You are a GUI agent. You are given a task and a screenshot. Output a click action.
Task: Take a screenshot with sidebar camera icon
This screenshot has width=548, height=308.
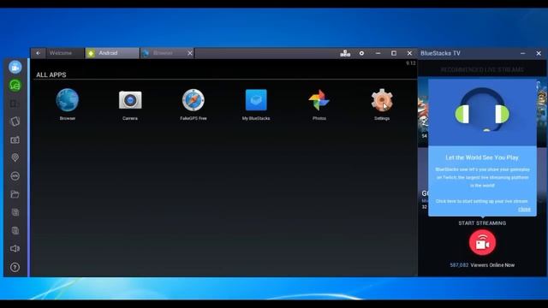pos(15,140)
